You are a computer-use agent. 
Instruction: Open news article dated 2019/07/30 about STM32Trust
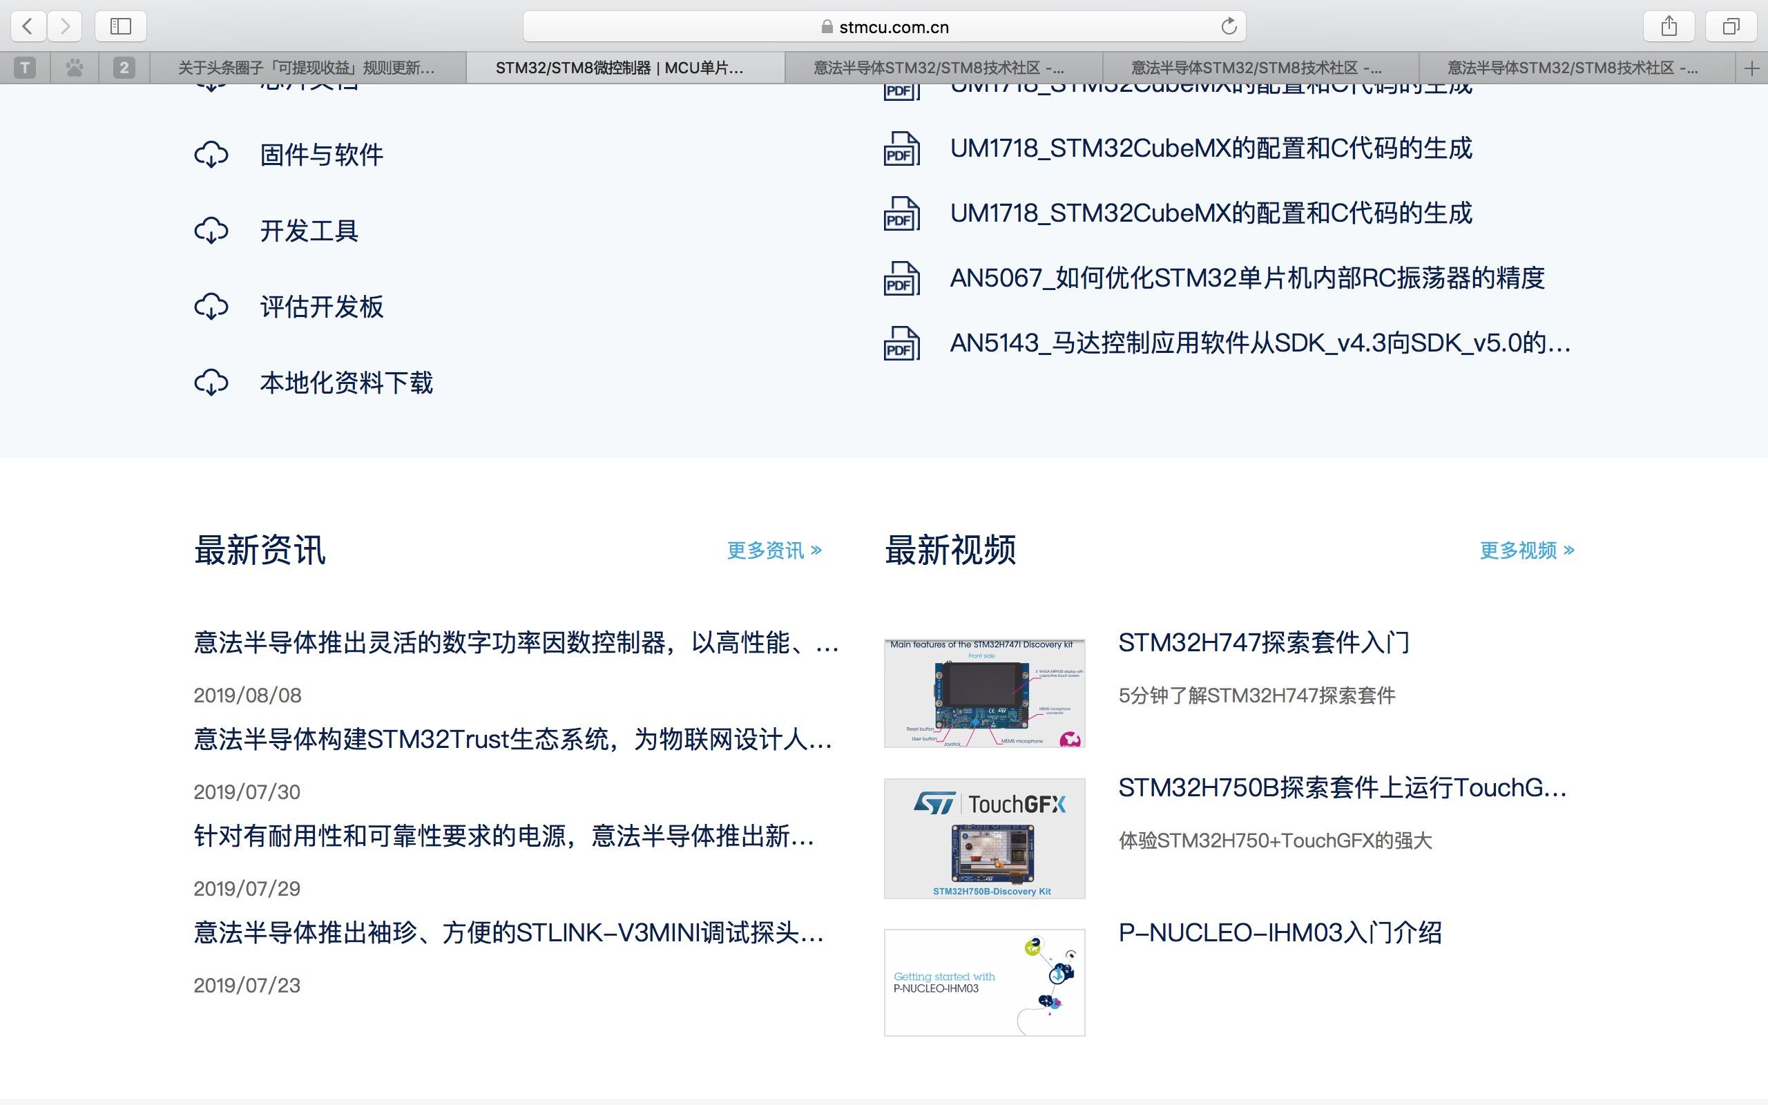pyautogui.click(x=512, y=740)
